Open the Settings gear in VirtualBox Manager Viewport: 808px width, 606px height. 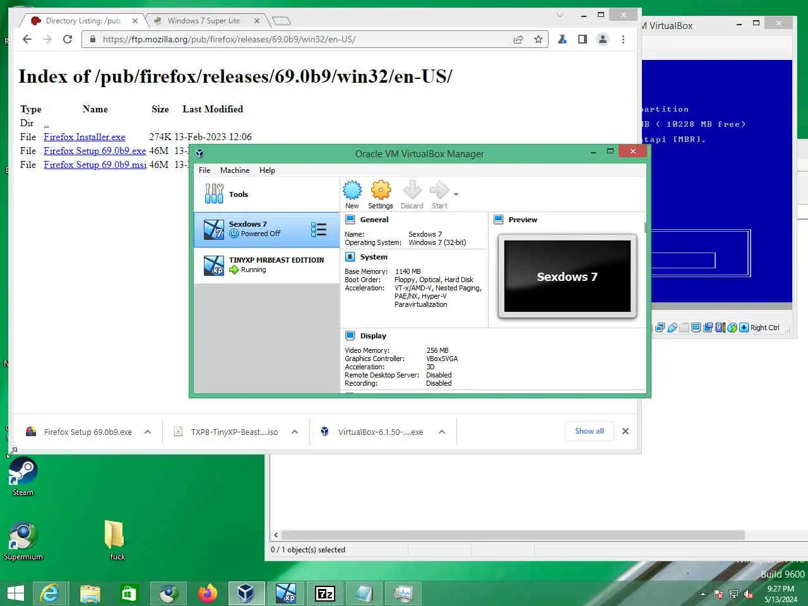pyautogui.click(x=381, y=190)
